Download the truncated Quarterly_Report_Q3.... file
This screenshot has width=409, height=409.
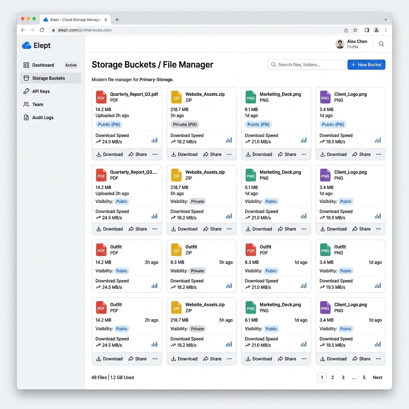pos(109,229)
